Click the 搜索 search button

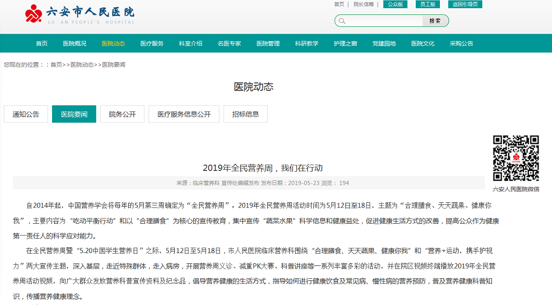tap(435, 21)
